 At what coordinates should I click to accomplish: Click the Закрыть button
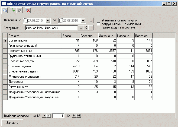click(x=12, y=123)
